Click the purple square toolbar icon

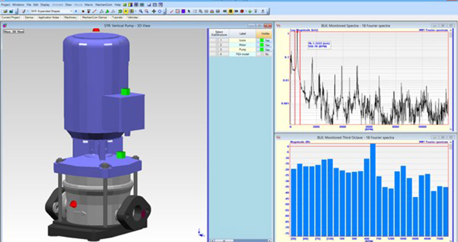tap(183, 11)
